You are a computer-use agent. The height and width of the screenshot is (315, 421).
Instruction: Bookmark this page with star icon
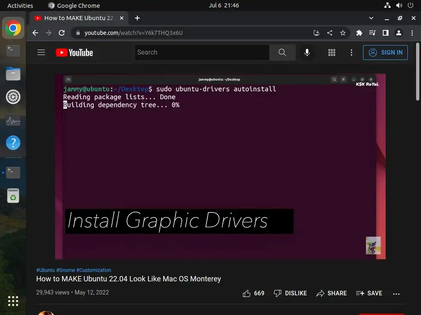[343, 33]
